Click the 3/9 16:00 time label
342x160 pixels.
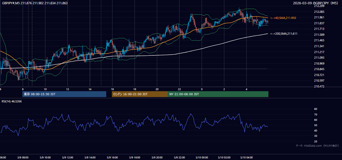click(112, 158)
